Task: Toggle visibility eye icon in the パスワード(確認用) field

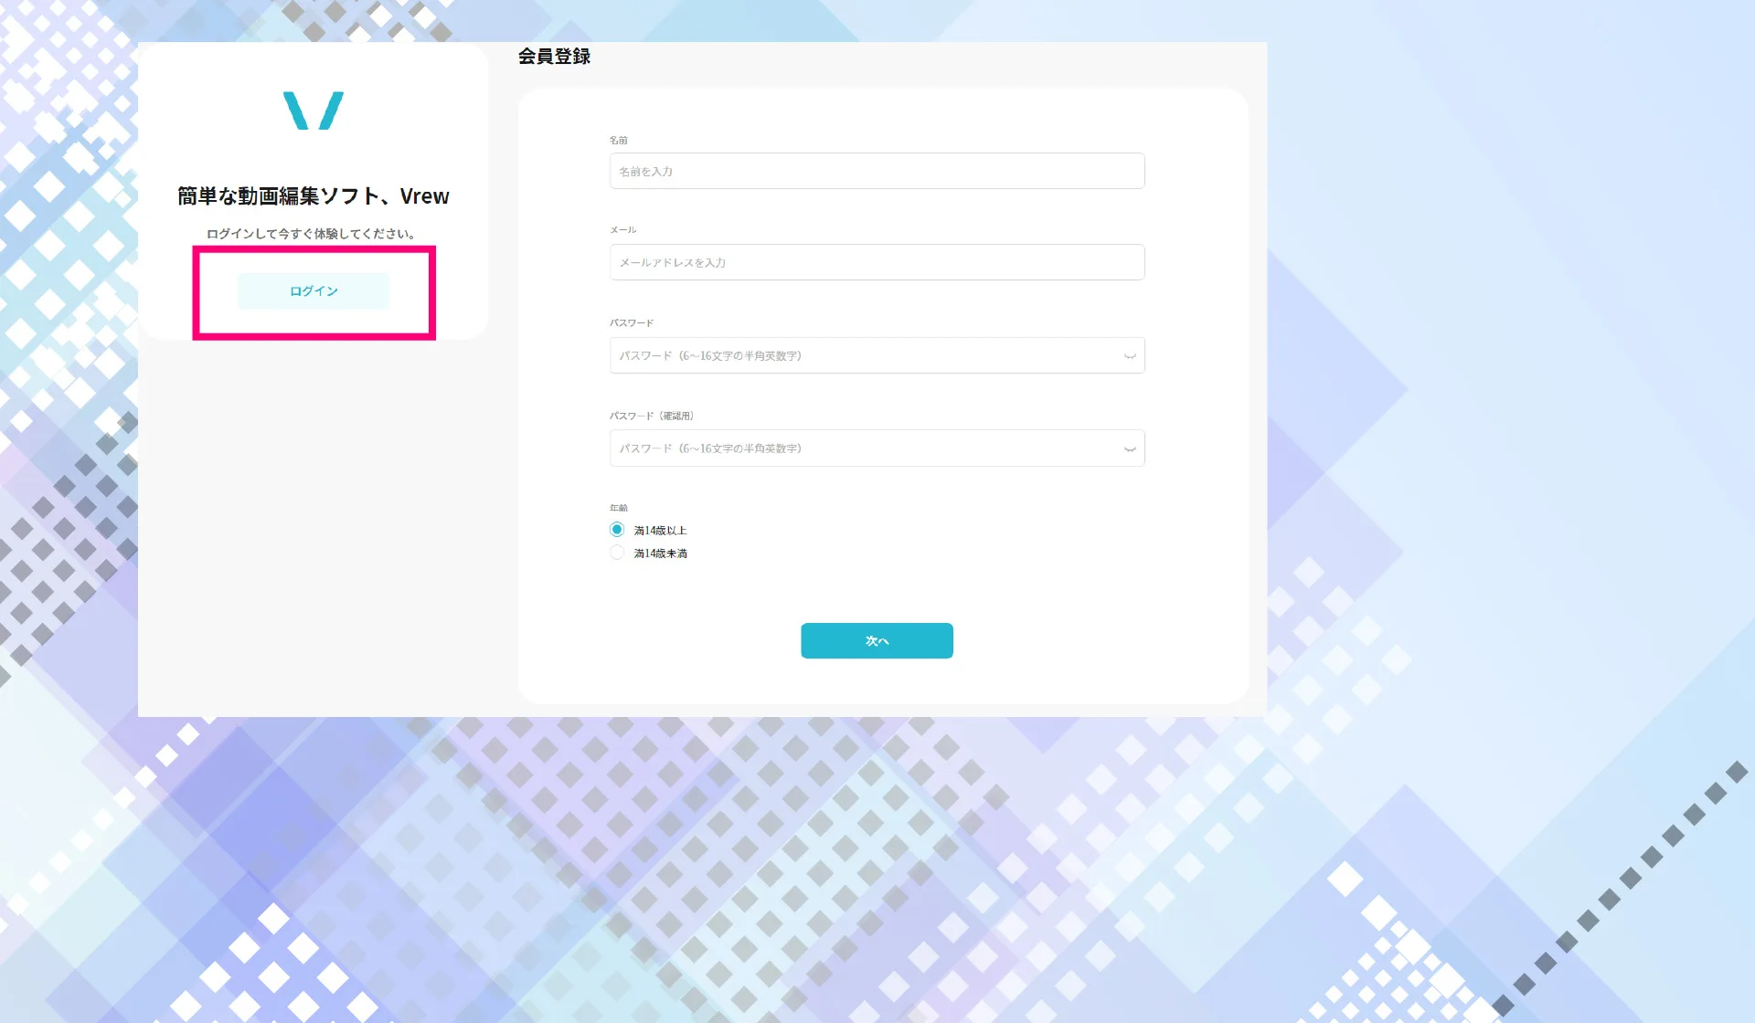Action: click(x=1130, y=449)
